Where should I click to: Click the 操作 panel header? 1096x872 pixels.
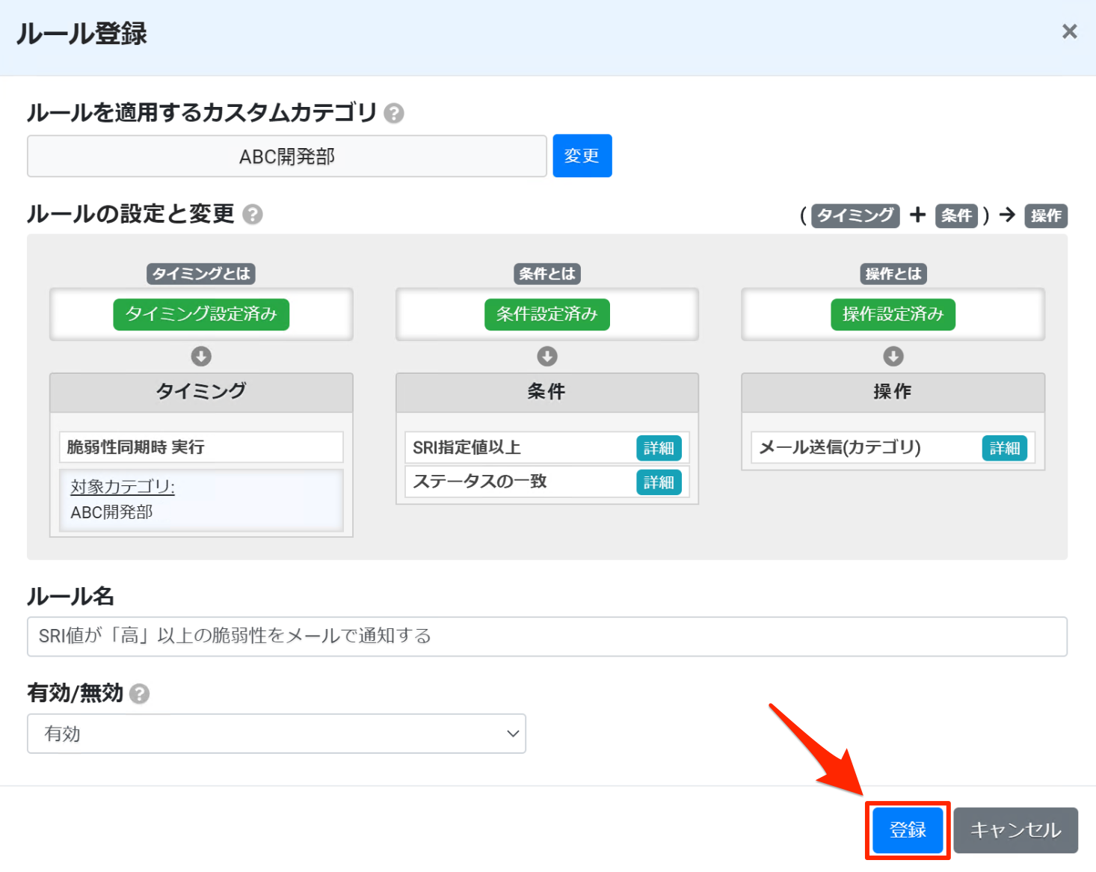pyautogui.click(x=893, y=392)
